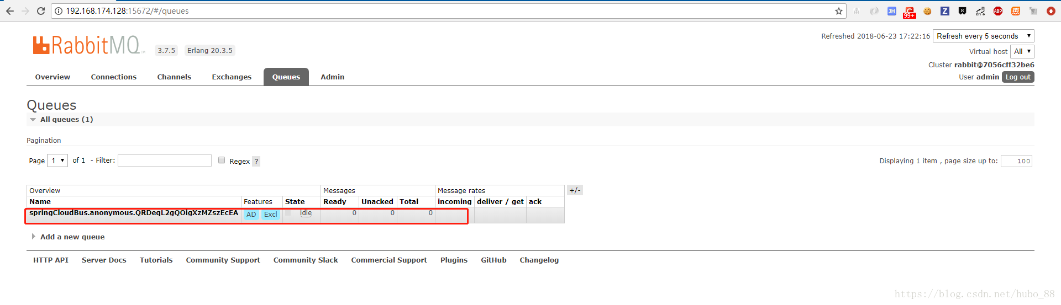Open the blue Z extension icon
Viewport: 1061px width, 305px height.
(945, 11)
